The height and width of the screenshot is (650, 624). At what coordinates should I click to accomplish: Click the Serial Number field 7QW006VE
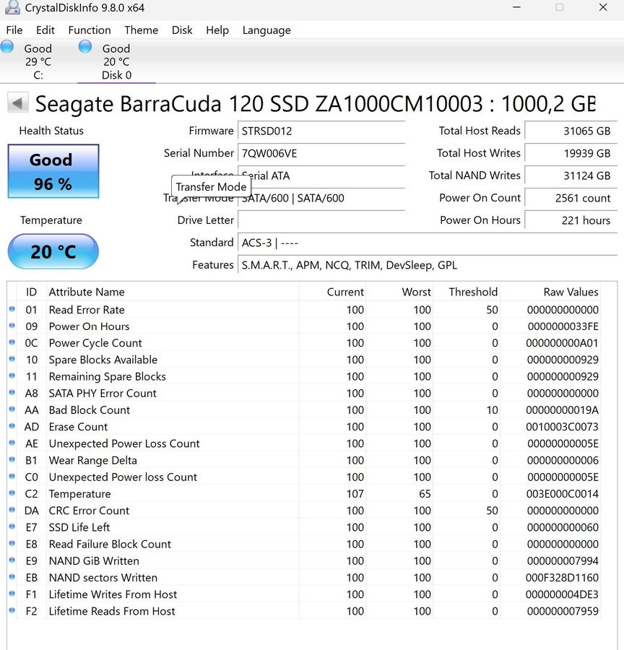(x=321, y=153)
